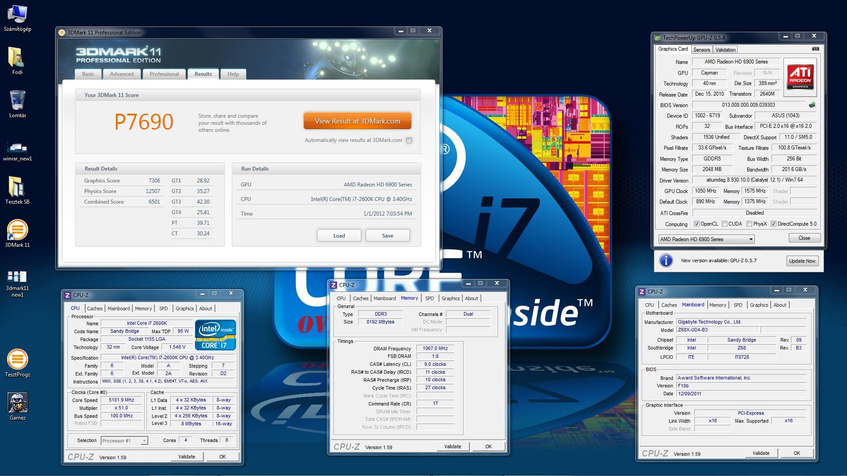Click Update Now in GPU-Z notice
Image resolution: width=847 pixels, height=476 pixels.
(802, 261)
